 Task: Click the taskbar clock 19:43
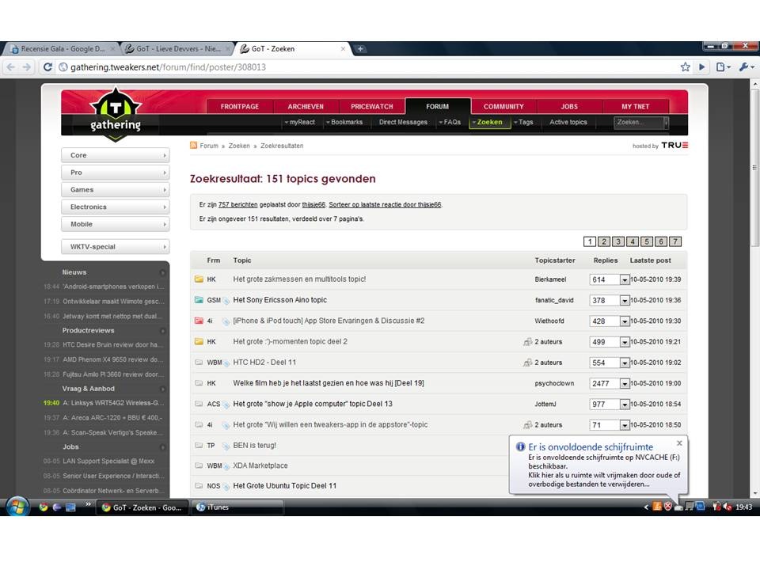point(743,507)
